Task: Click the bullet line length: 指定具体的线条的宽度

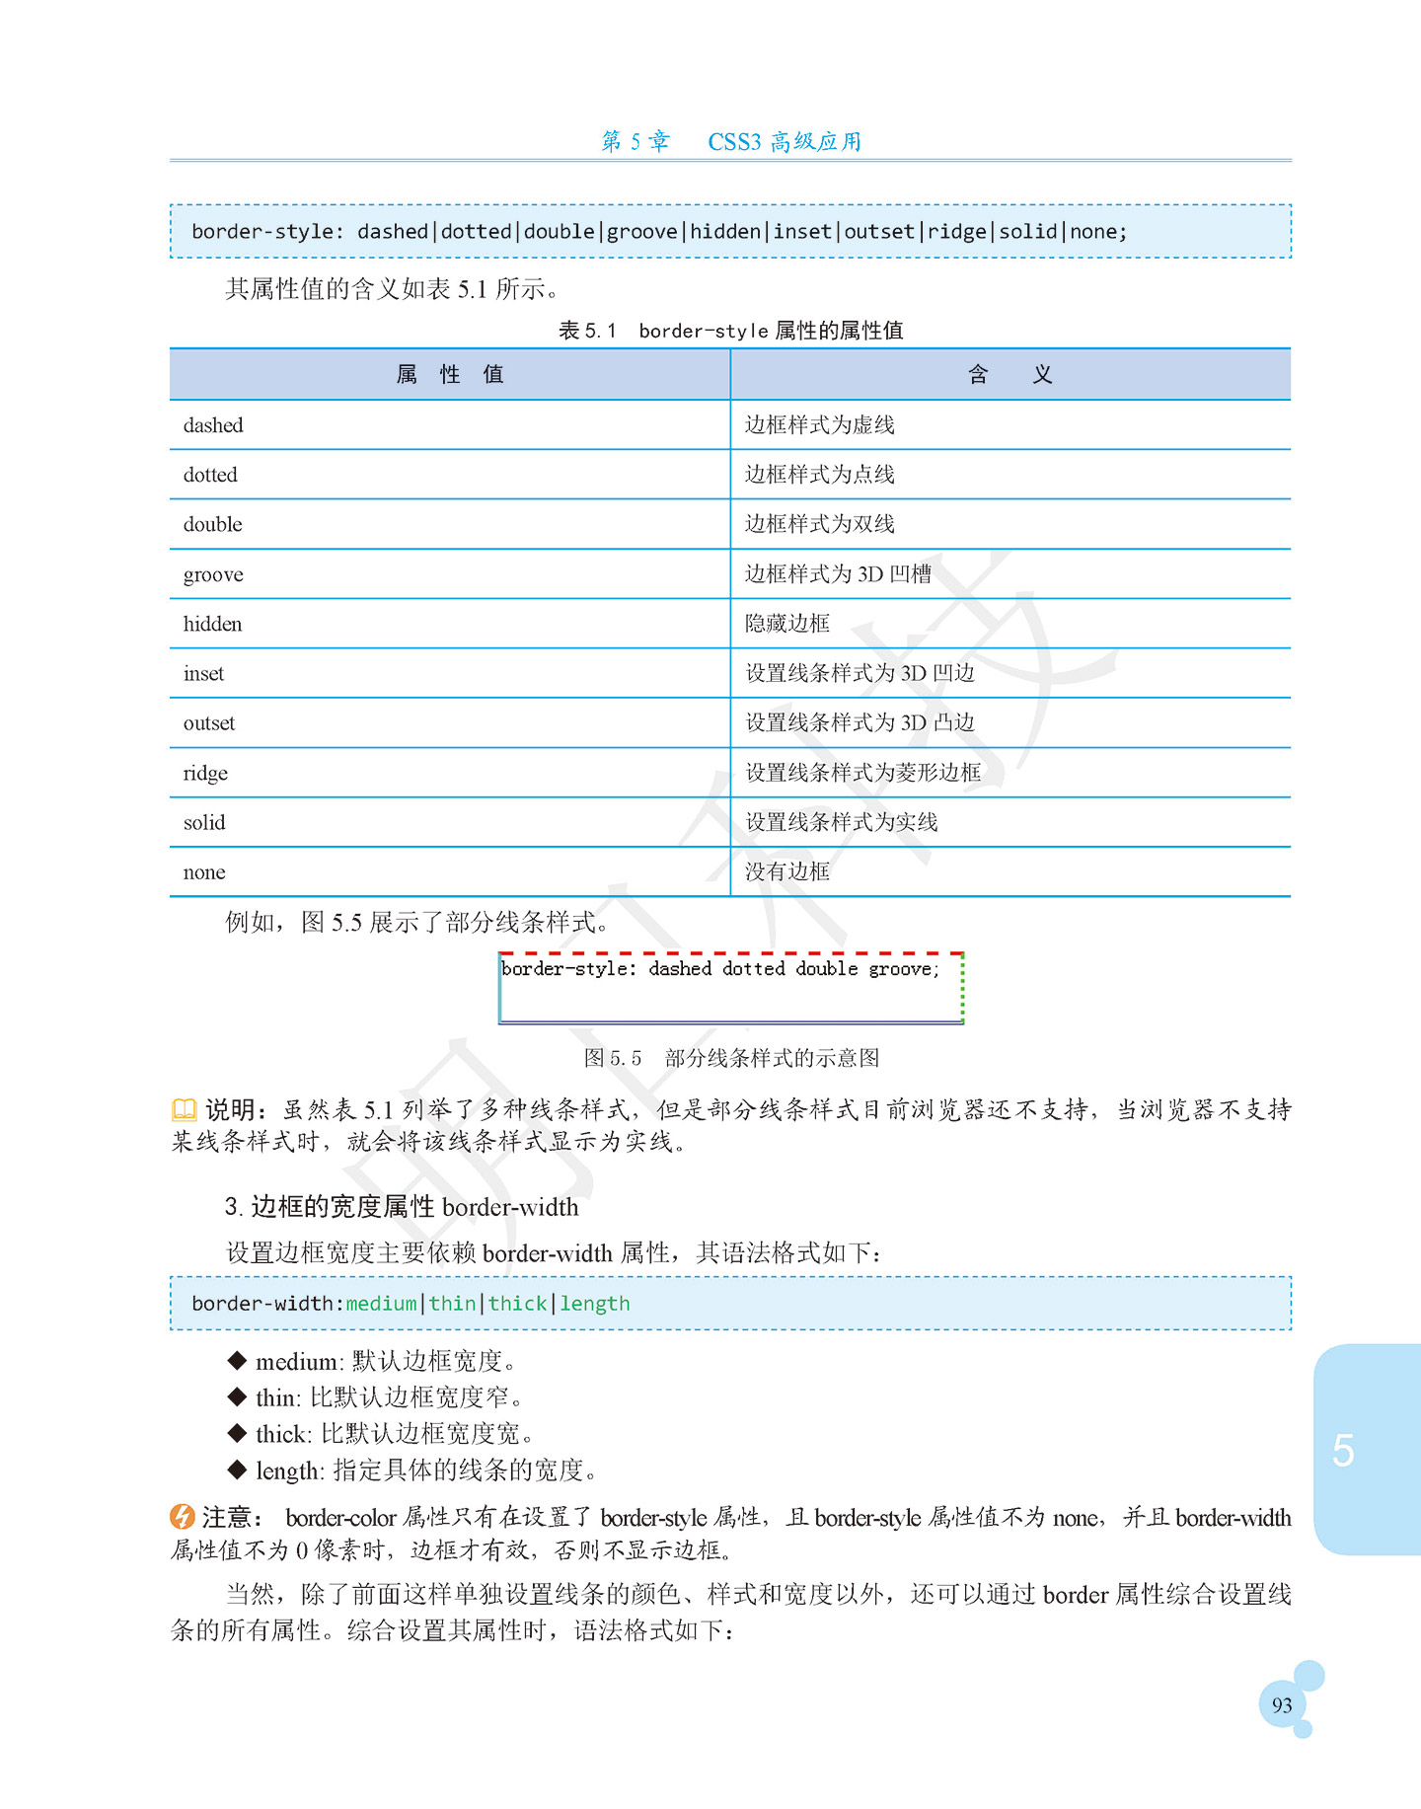Action: tap(412, 1470)
